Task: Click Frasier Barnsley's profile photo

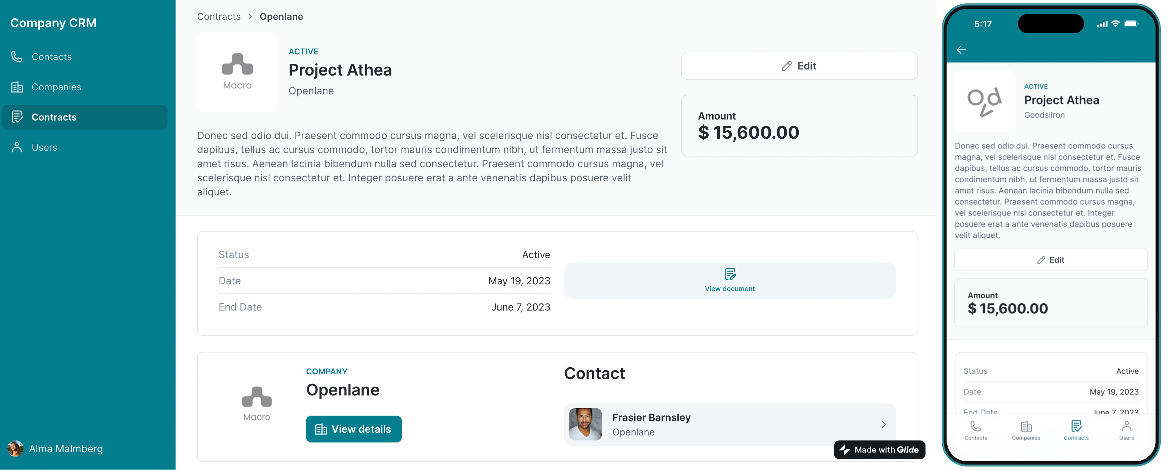Action: (x=586, y=424)
